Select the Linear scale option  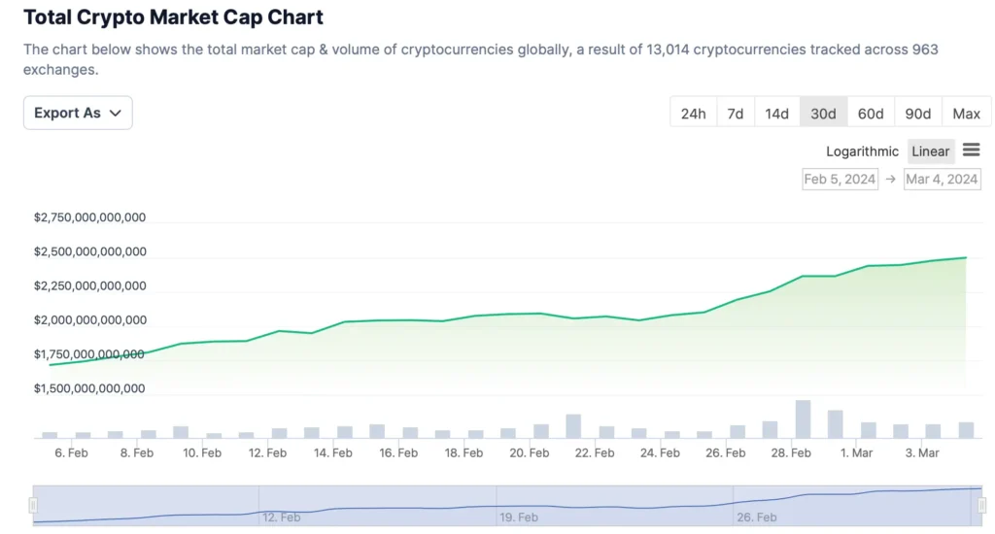pos(930,151)
